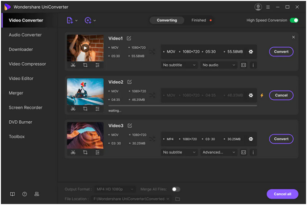
Task: Open Video3 output settings gear
Action: (251, 139)
